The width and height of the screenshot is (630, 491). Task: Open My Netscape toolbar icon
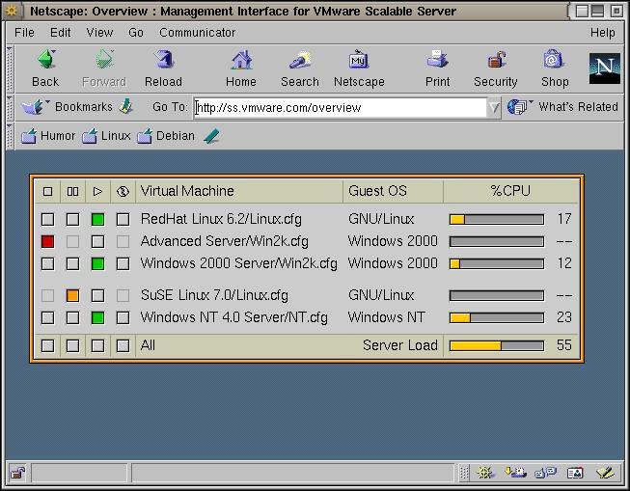click(x=358, y=60)
